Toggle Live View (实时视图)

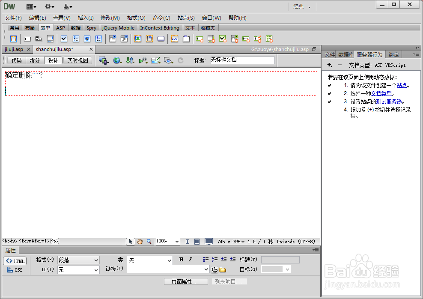(77, 60)
